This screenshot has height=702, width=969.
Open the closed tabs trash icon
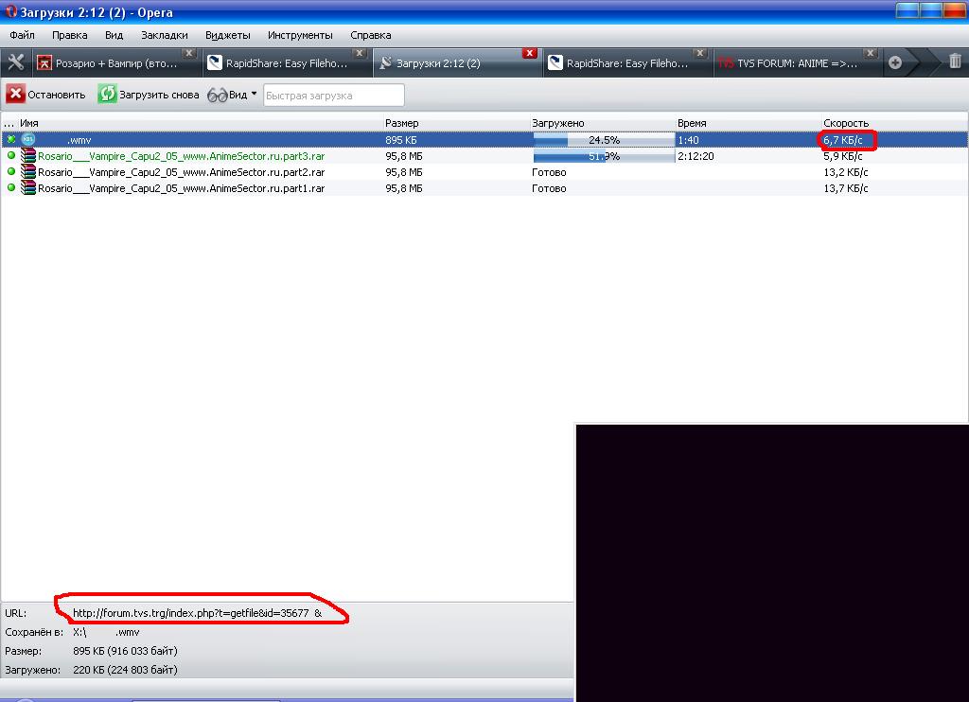pyautogui.click(x=955, y=63)
